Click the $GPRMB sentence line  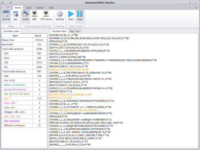[x=89, y=38]
